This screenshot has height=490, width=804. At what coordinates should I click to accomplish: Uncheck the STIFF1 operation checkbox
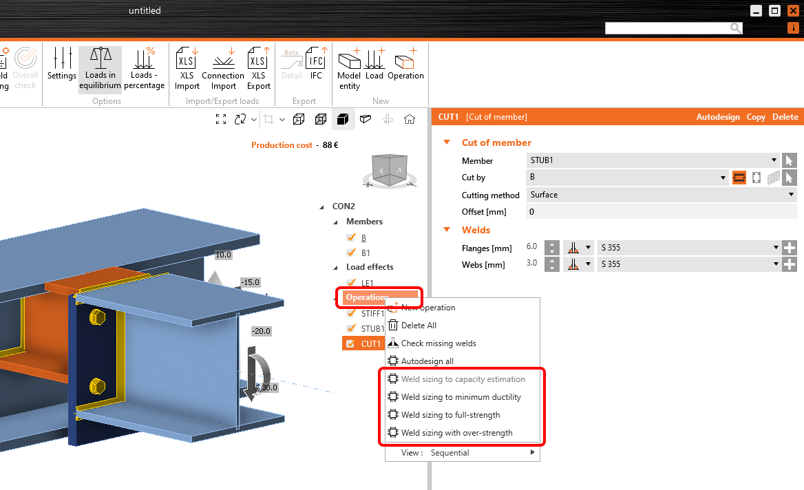[351, 313]
